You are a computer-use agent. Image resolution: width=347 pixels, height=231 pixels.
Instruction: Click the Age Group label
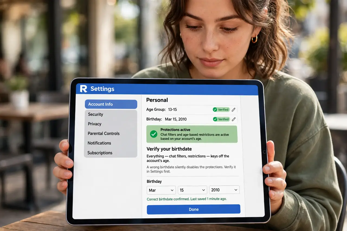pos(156,110)
